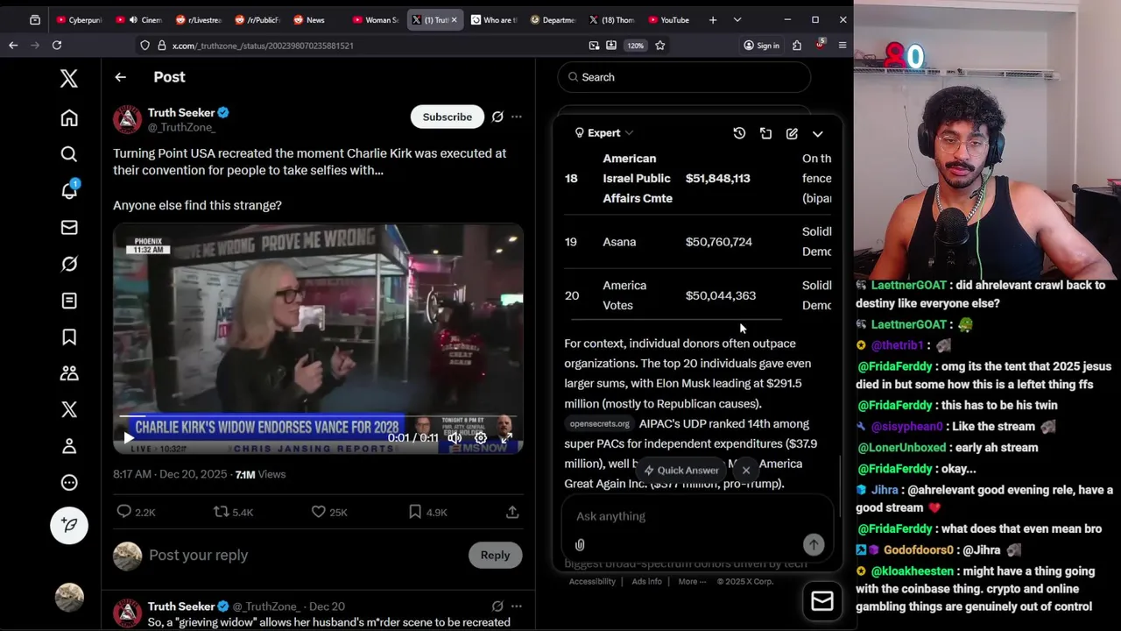Open Grok icon in left sidebar
The image size is (1121, 631).
click(x=69, y=264)
